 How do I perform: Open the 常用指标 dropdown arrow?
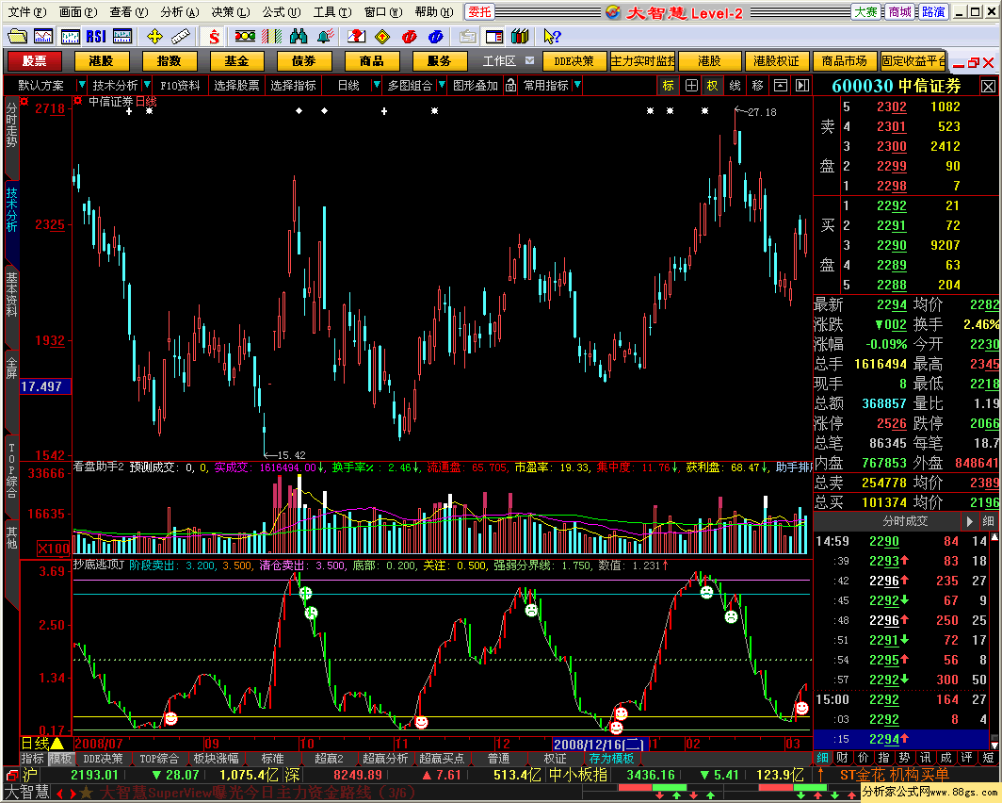(x=577, y=85)
